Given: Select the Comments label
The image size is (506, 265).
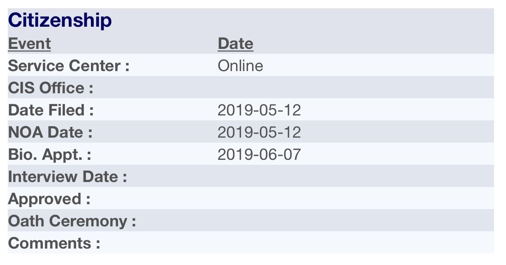Looking at the screenshot, I should tap(54, 243).
